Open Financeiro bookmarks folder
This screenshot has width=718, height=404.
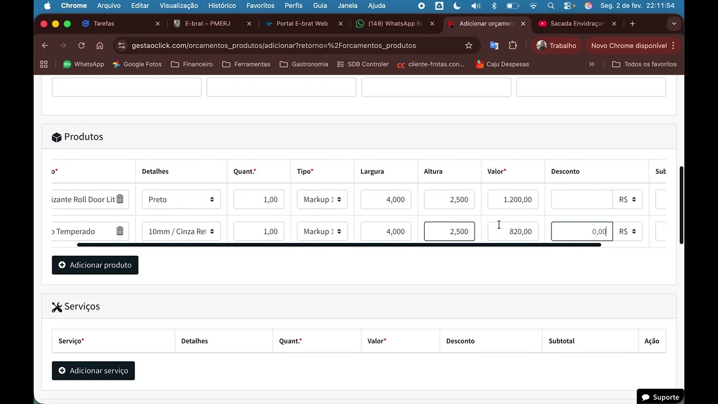coord(192,64)
